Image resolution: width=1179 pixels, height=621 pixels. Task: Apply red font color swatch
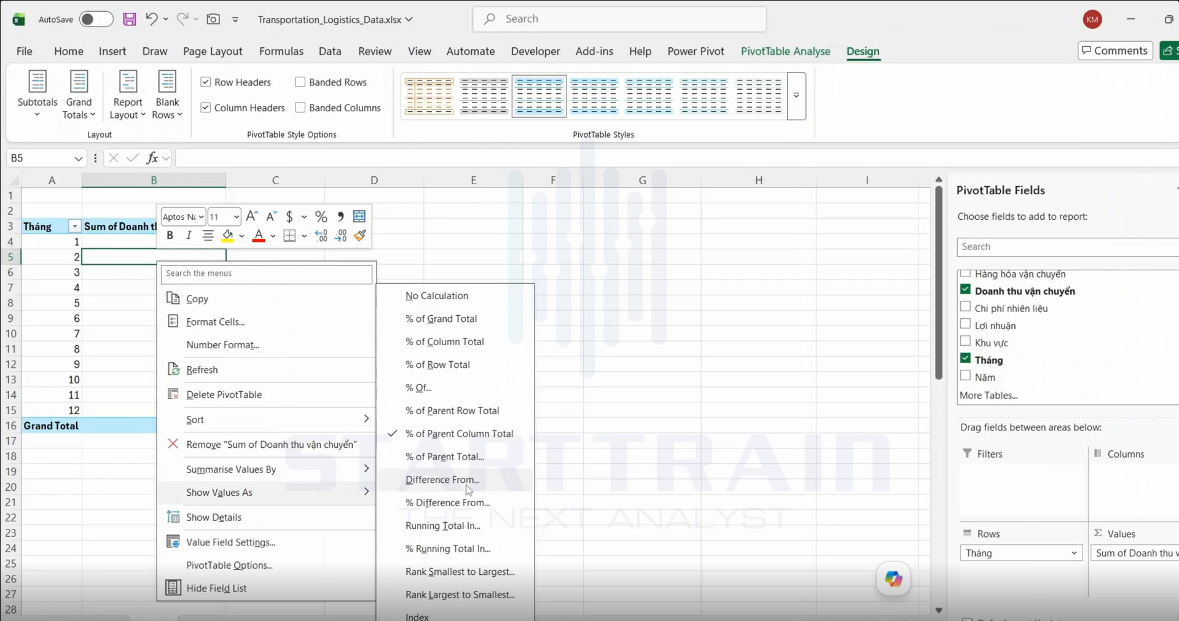pyautogui.click(x=259, y=235)
